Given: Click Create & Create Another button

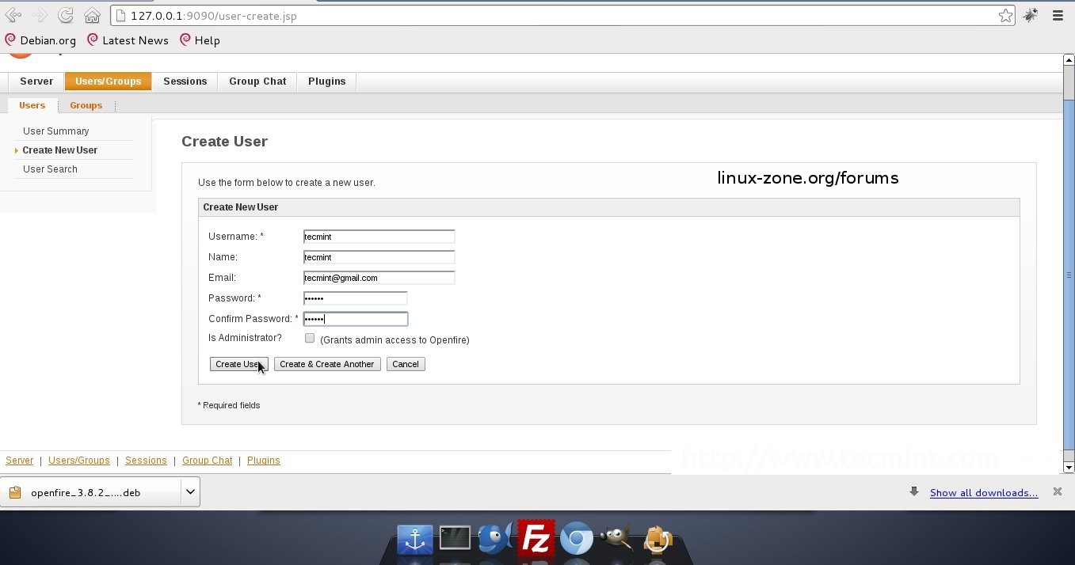Looking at the screenshot, I should point(327,364).
